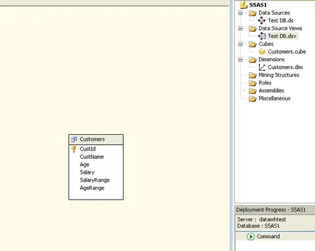315x251 pixels.
Task: Select the SSAS1 project label
Action: pos(258,5)
